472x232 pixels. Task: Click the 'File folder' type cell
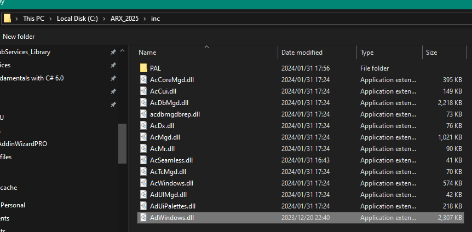(375, 68)
